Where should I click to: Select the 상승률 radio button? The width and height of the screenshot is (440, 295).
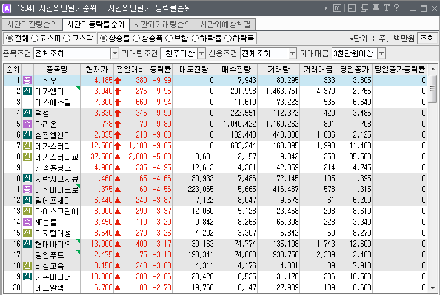(x=104, y=38)
